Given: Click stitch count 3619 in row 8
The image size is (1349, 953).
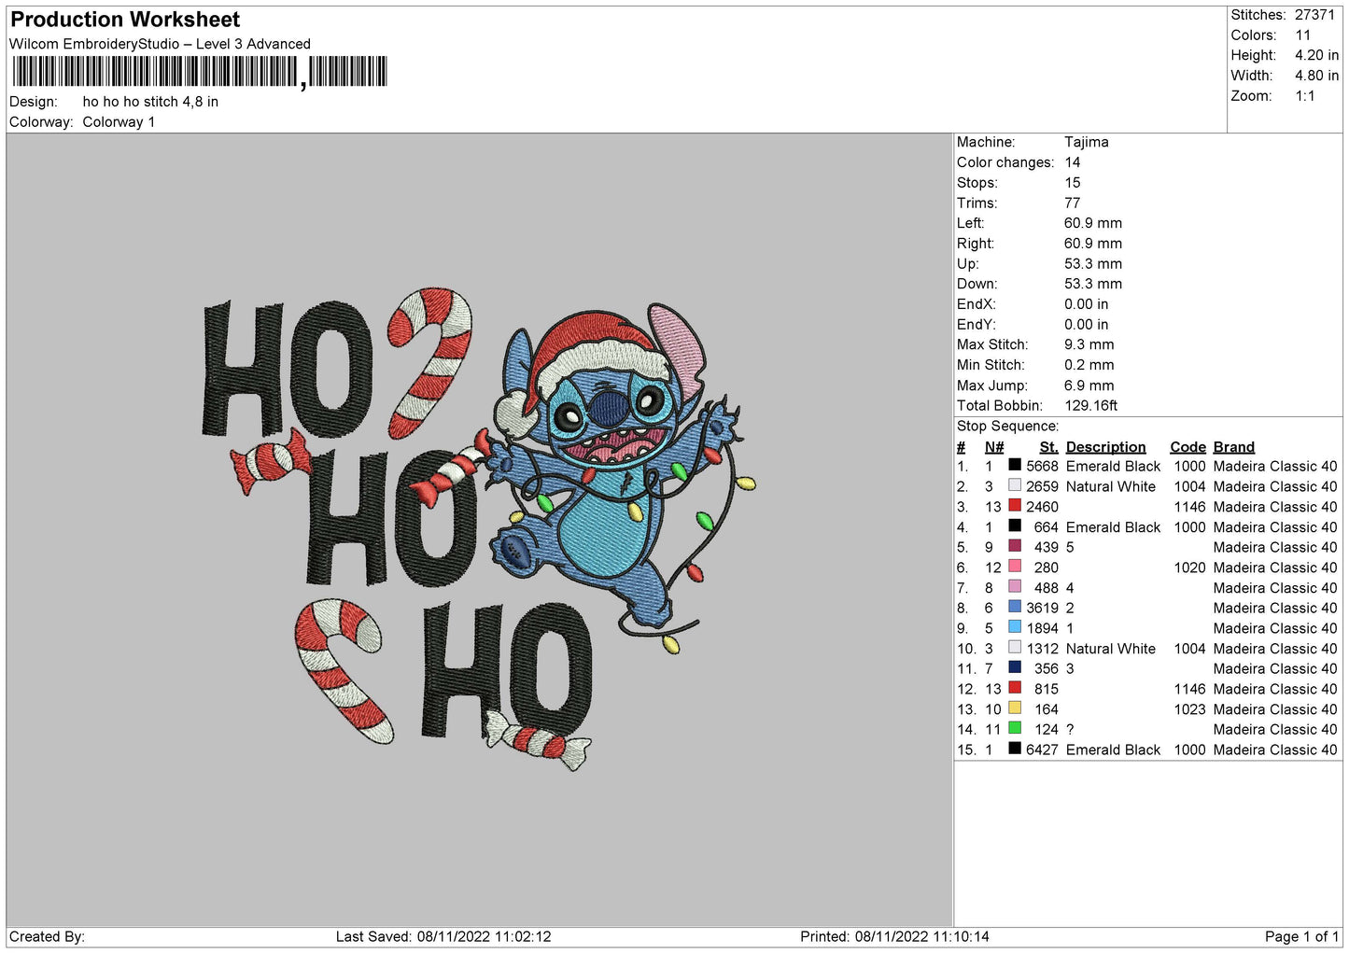Looking at the screenshot, I should click(1043, 609).
